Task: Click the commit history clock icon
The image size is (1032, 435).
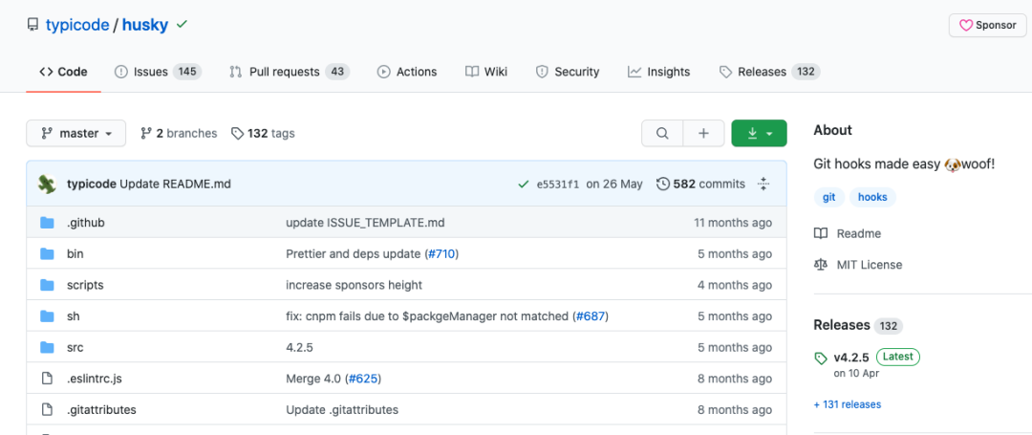Action: tap(663, 184)
